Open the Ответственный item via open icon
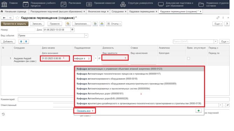 coord(228,105)
